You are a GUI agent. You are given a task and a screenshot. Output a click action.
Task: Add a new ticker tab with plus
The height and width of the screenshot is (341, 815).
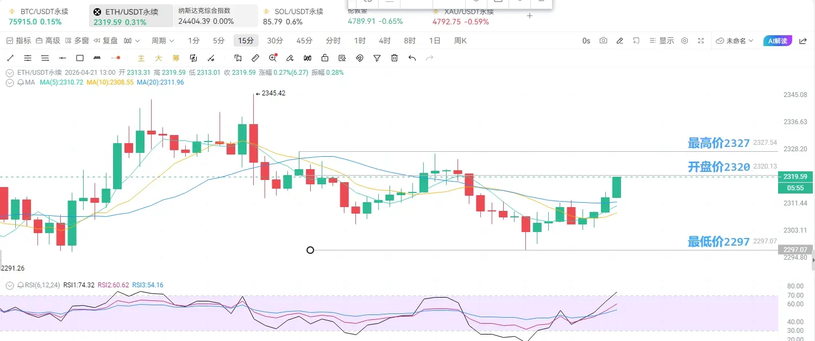click(x=530, y=16)
